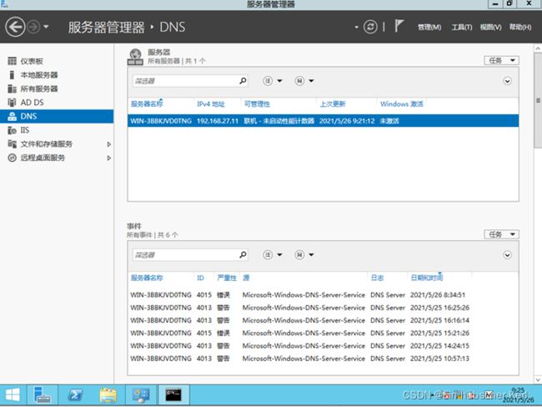Click the DNS role icon in sidebar
This screenshot has height=407, width=542.
click(x=13, y=116)
